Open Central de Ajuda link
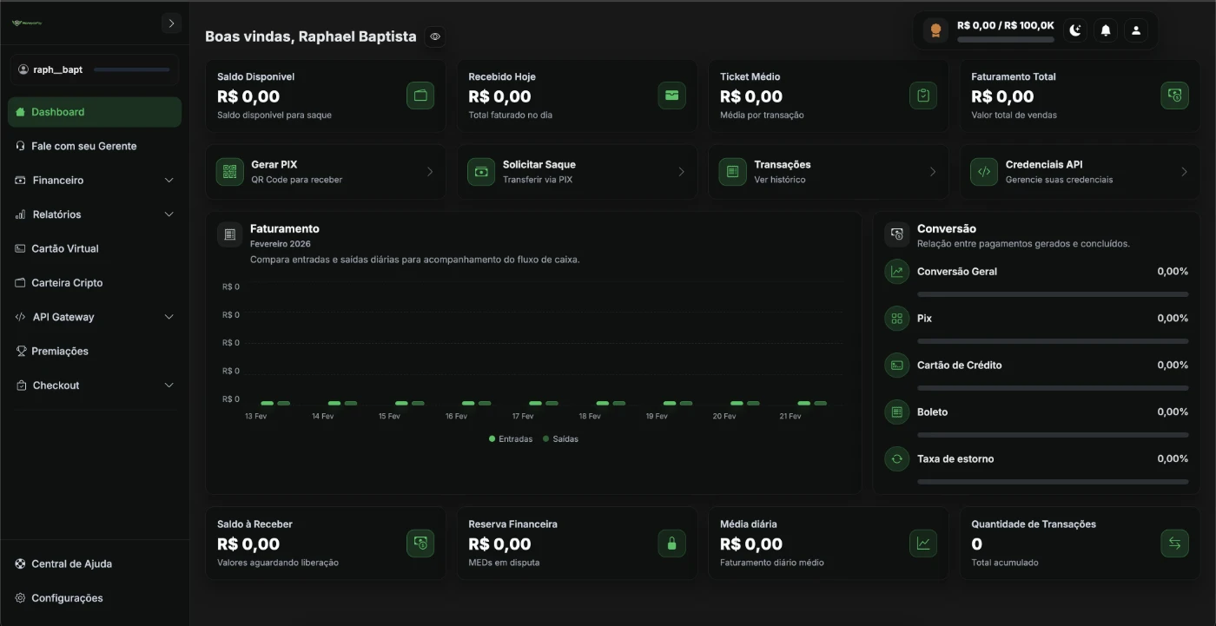 pyautogui.click(x=71, y=563)
